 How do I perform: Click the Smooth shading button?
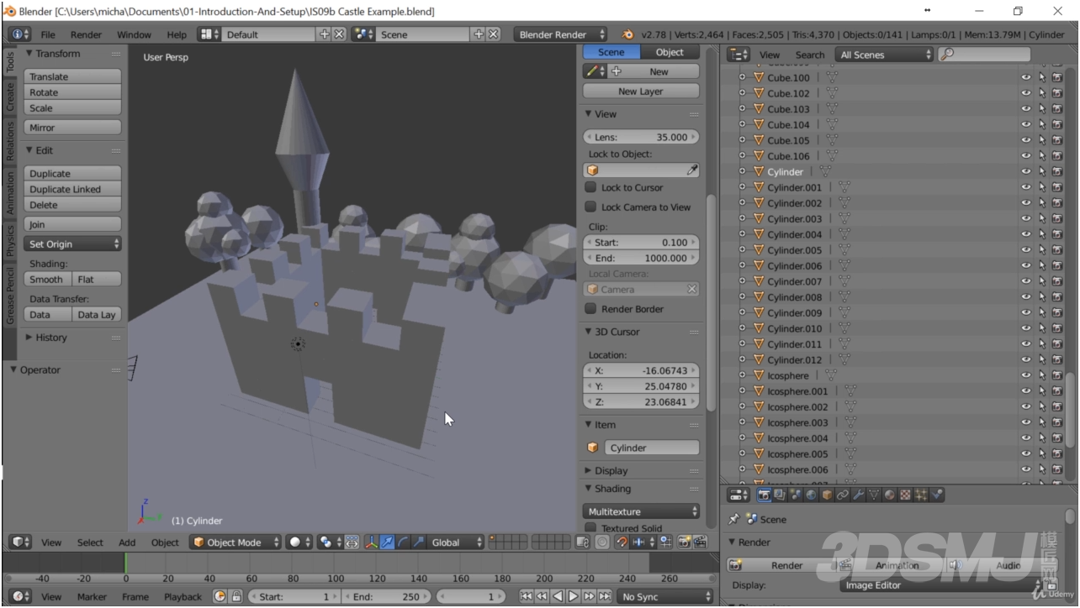[x=48, y=280]
